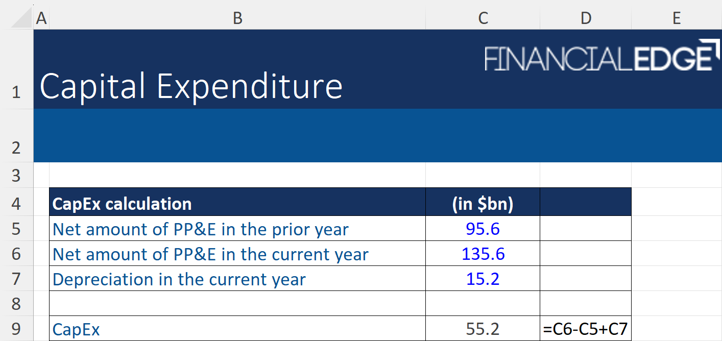
Task: Click the CapEx label cell in row 9
Action: point(237,329)
